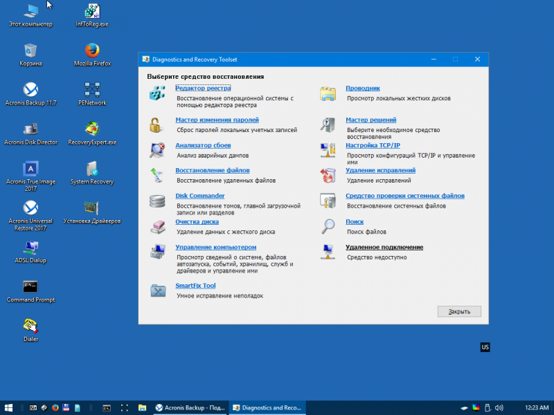Viewport: 554px width, 415px height.
Task: Click the System File Checker icon
Action: click(x=328, y=201)
